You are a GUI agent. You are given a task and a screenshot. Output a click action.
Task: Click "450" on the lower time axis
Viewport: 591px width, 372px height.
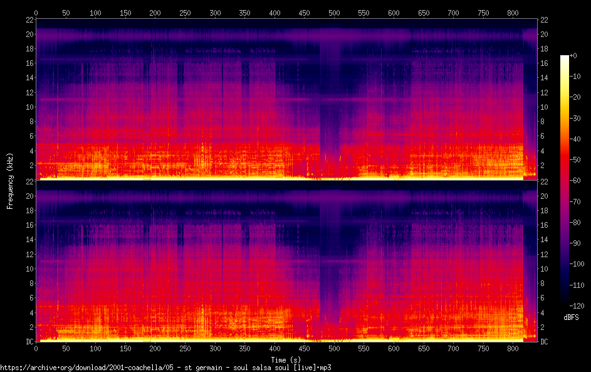(x=304, y=349)
